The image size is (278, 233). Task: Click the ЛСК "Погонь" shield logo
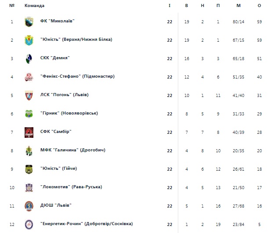click(x=29, y=96)
